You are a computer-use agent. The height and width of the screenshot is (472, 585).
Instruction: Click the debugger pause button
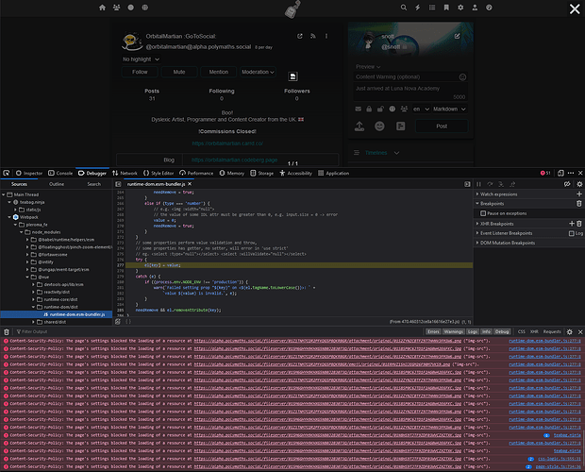pyautogui.click(x=478, y=184)
